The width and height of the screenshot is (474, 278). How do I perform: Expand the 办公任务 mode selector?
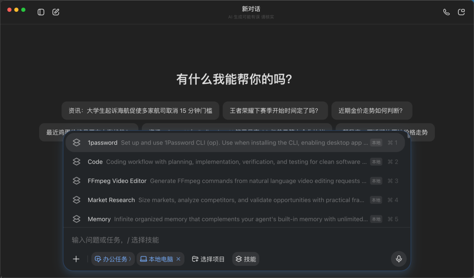[x=113, y=259]
